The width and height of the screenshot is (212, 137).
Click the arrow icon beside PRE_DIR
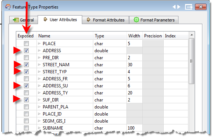pos(39,57)
